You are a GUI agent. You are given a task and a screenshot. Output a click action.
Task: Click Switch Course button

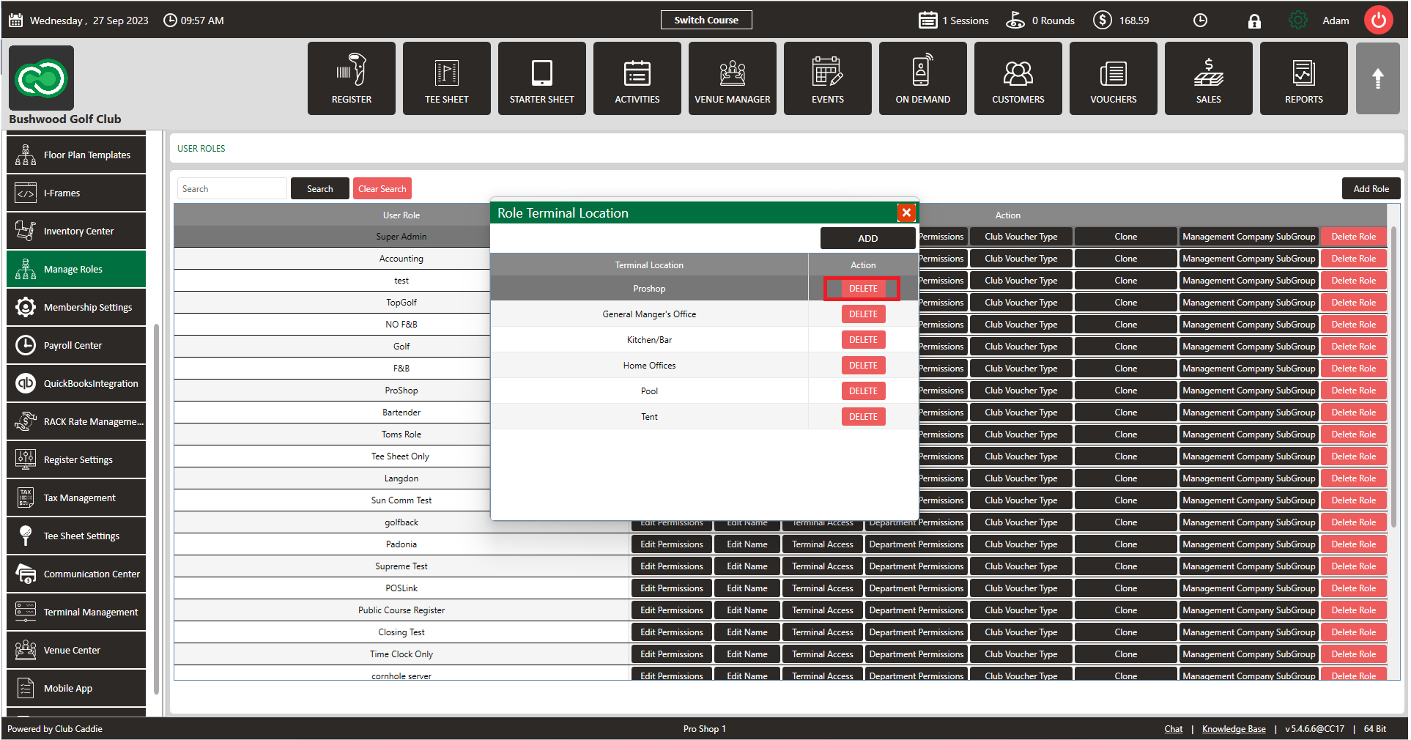tap(706, 20)
